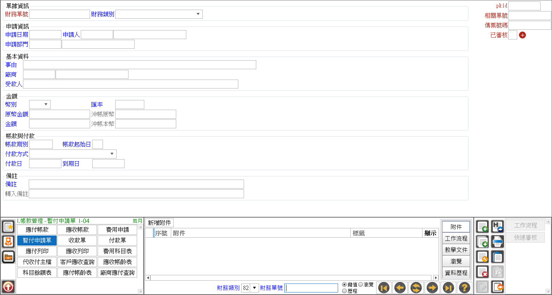
Task: Click the document wrench edit icon
Action: pos(482,257)
